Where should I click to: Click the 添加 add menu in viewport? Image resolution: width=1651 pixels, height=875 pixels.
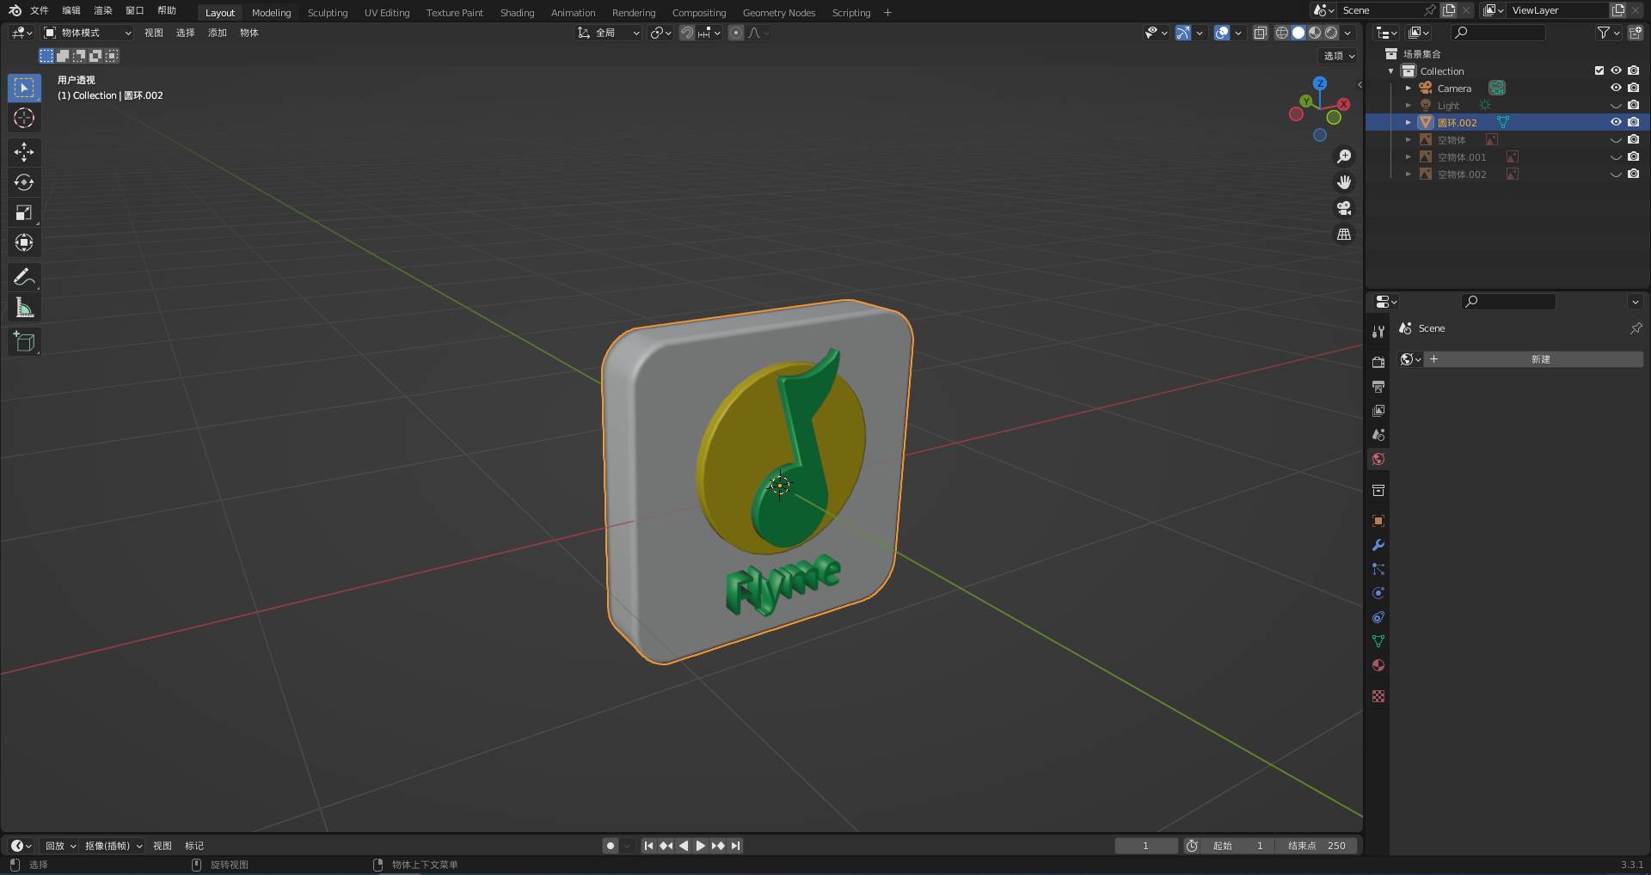pos(217,33)
